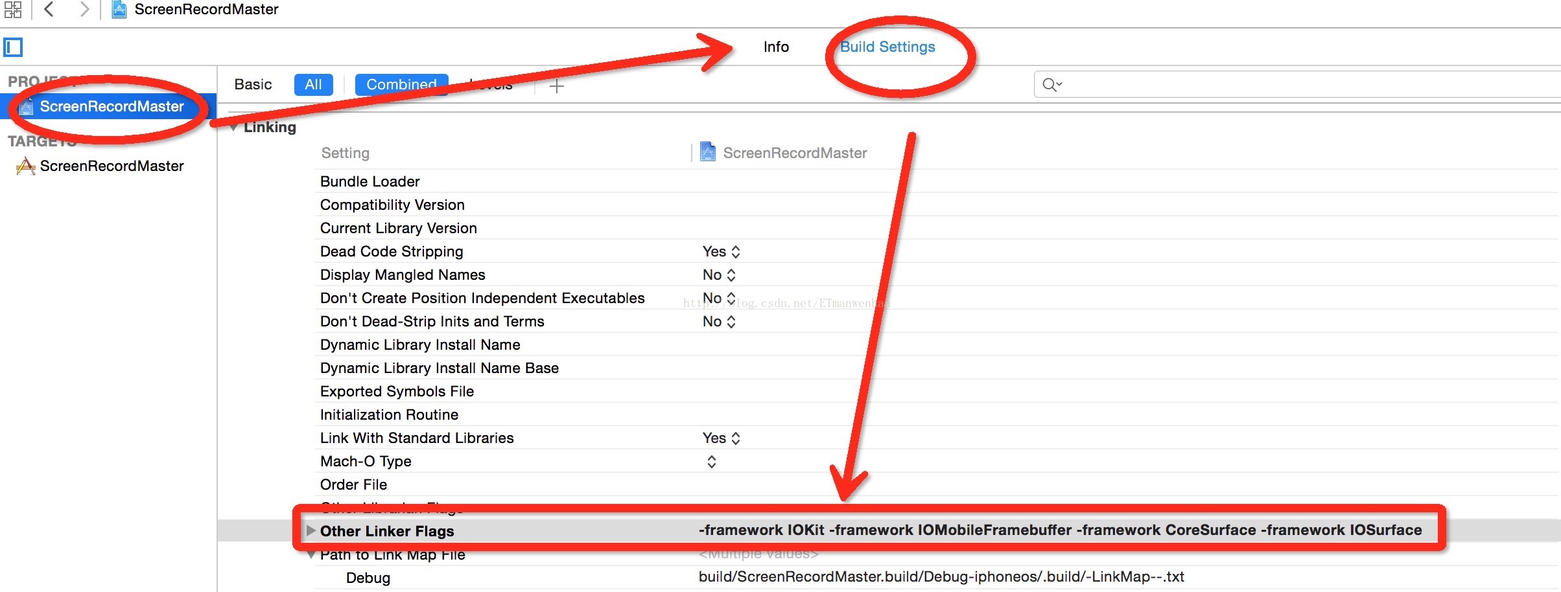Click the Other Linker Flags value text

pyautogui.click(x=1060, y=530)
